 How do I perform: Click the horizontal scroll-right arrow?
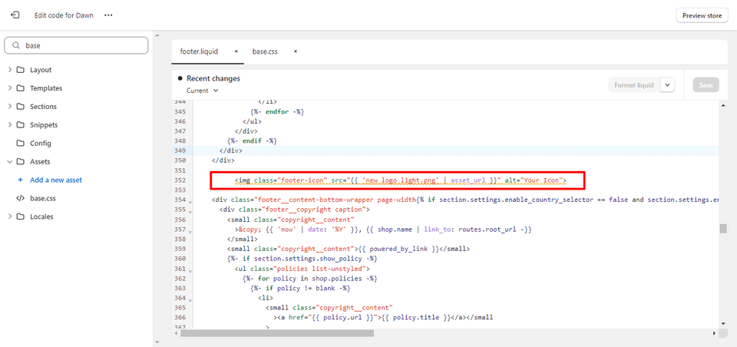(x=714, y=333)
